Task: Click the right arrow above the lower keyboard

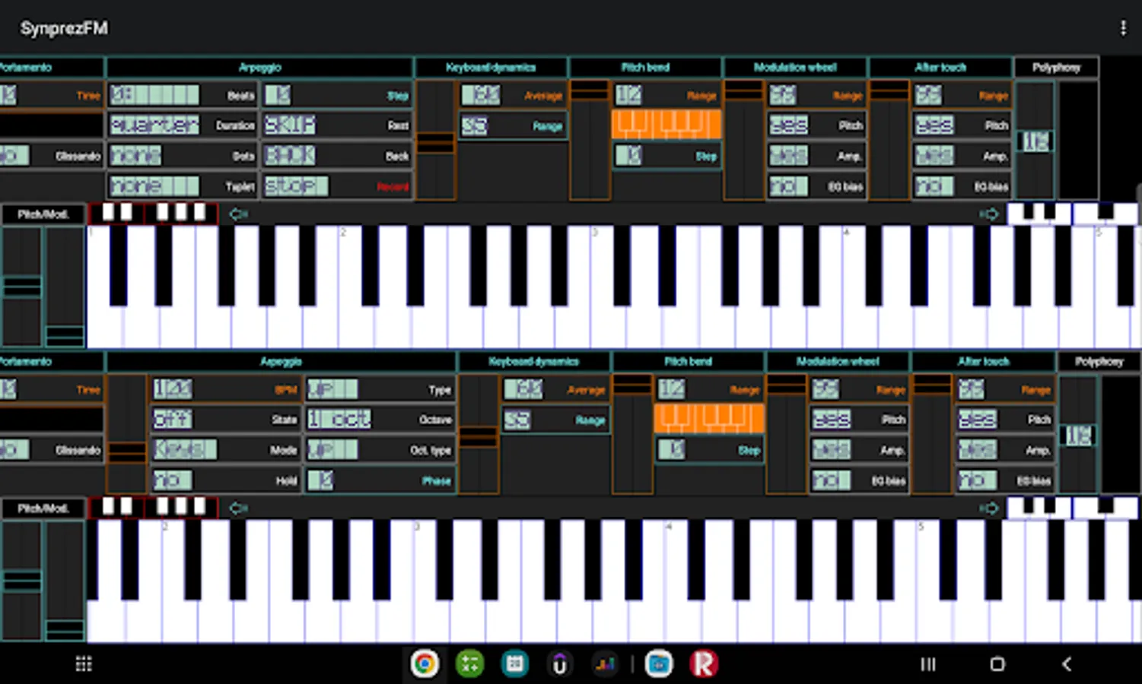Action: (x=989, y=508)
